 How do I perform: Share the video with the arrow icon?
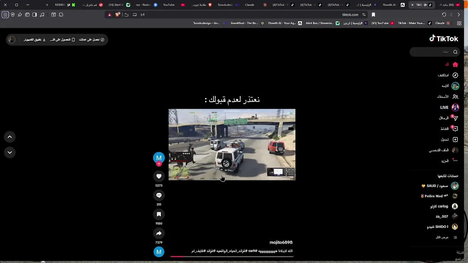159,233
